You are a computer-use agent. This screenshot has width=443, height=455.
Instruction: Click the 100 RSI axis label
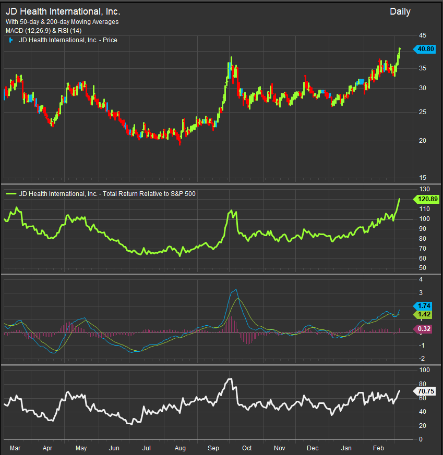click(424, 370)
